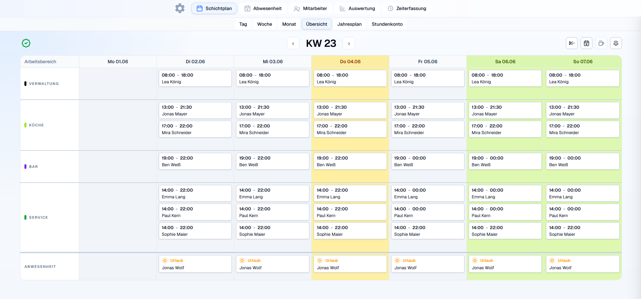The image size is (641, 299).
Task: Open Jonas Mayer shift on Sa 06.06
Action: (505, 110)
